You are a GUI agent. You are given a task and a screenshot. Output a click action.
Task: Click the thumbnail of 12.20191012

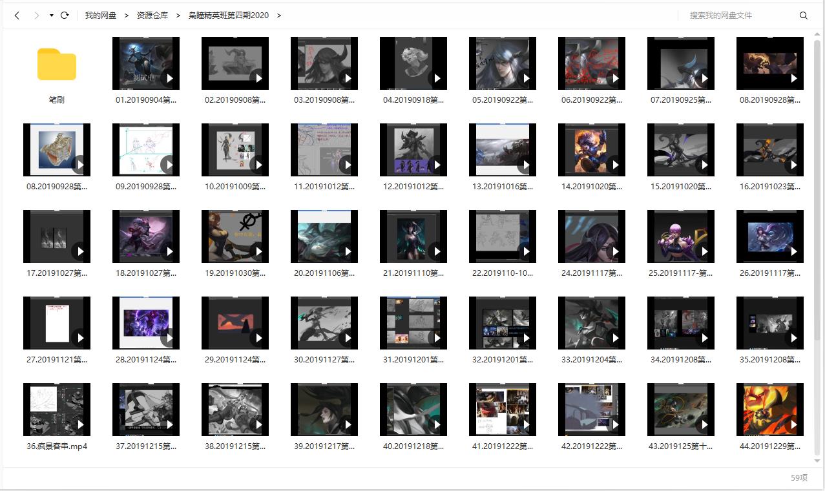tap(413, 149)
